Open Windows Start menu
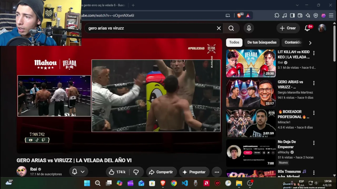The width and height of the screenshot is (337, 189). tap(87, 183)
